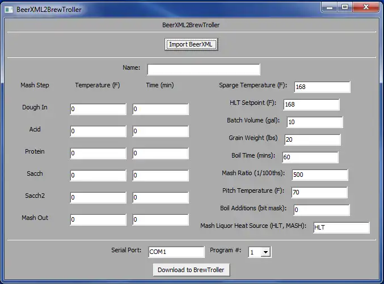384x284 pixels.
Task: Edit the Batch Volume field
Action: point(315,122)
